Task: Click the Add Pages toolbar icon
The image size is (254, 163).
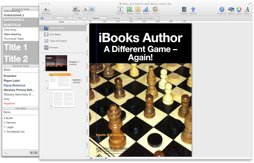Action: (x=46, y=9)
